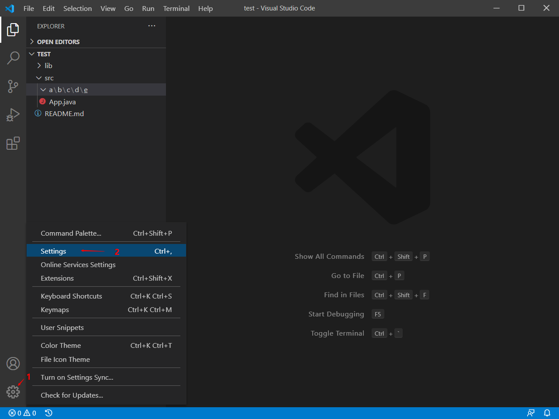
Task: Select Extensions menu entry
Action: [106, 278]
